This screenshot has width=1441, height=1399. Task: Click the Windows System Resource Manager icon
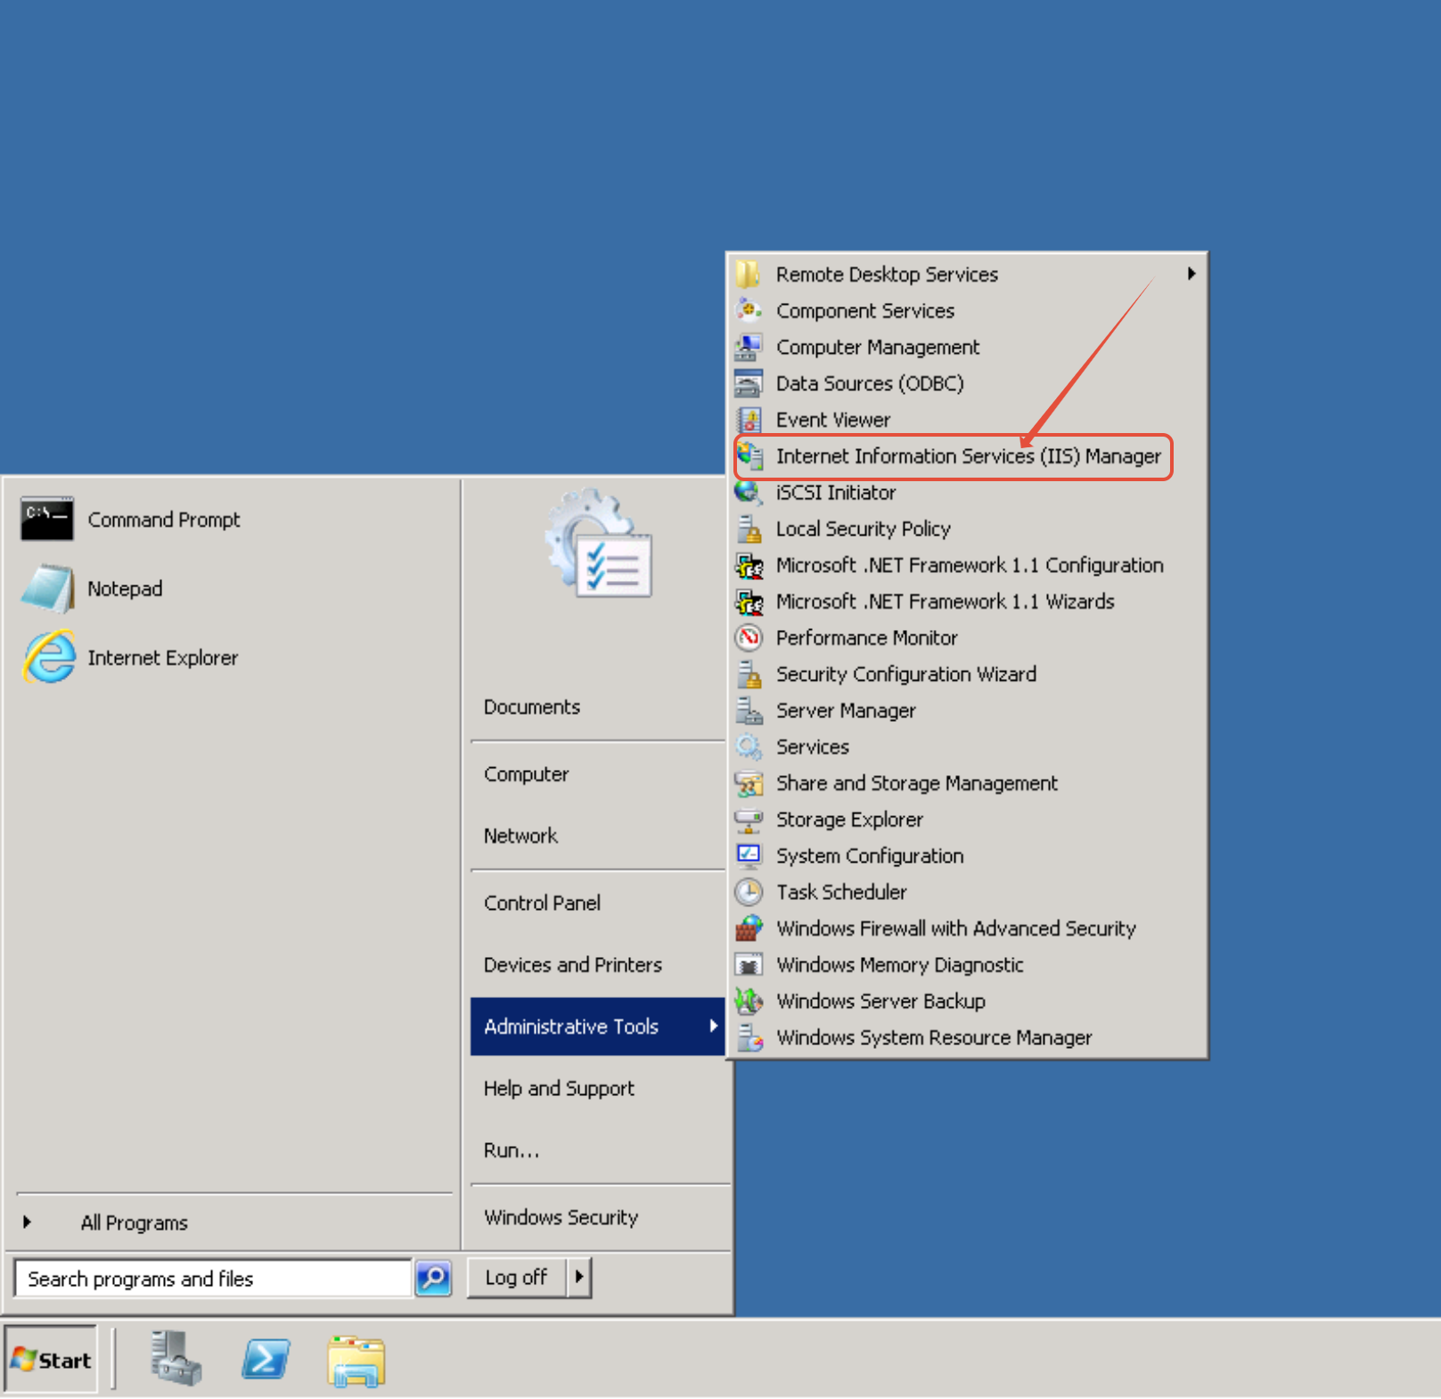(x=749, y=1037)
